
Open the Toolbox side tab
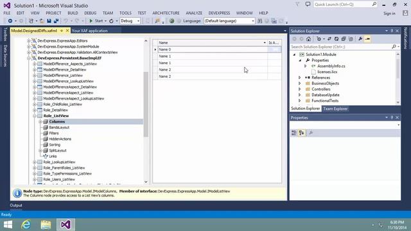click(x=5, y=34)
